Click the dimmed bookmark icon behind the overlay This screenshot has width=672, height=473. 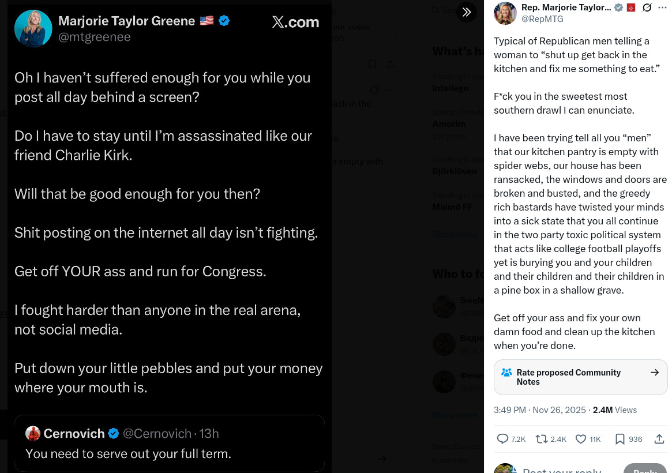click(x=373, y=64)
